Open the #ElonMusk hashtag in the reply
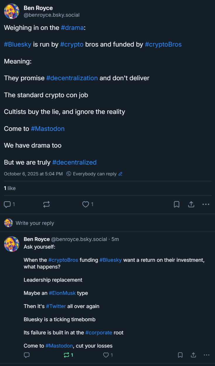 [x=62, y=293]
